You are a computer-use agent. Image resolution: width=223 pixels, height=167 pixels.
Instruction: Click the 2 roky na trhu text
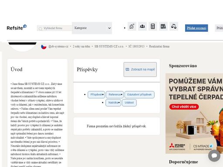81,47
